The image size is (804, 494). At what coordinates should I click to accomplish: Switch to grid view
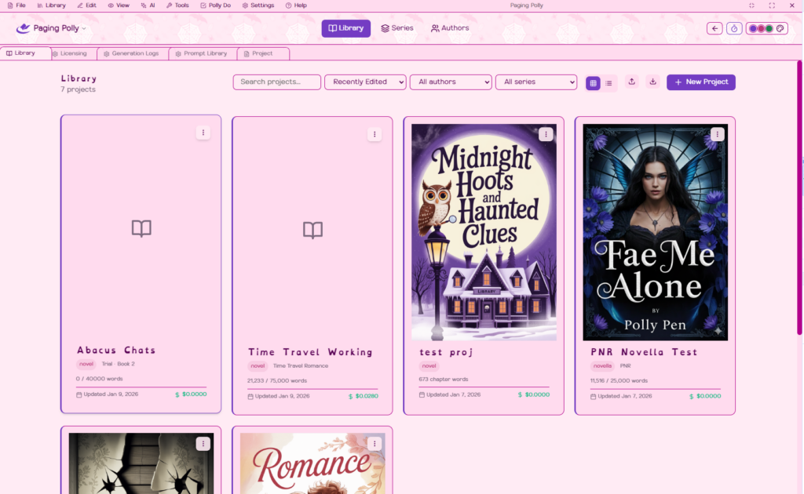click(x=594, y=83)
